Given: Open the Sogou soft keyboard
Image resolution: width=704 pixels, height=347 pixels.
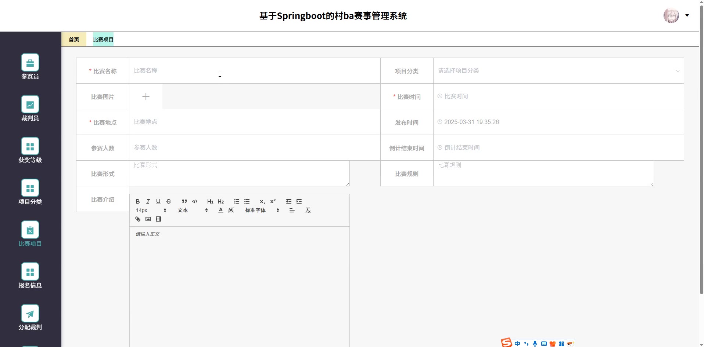Looking at the screenshot, I should pos(544,344).
